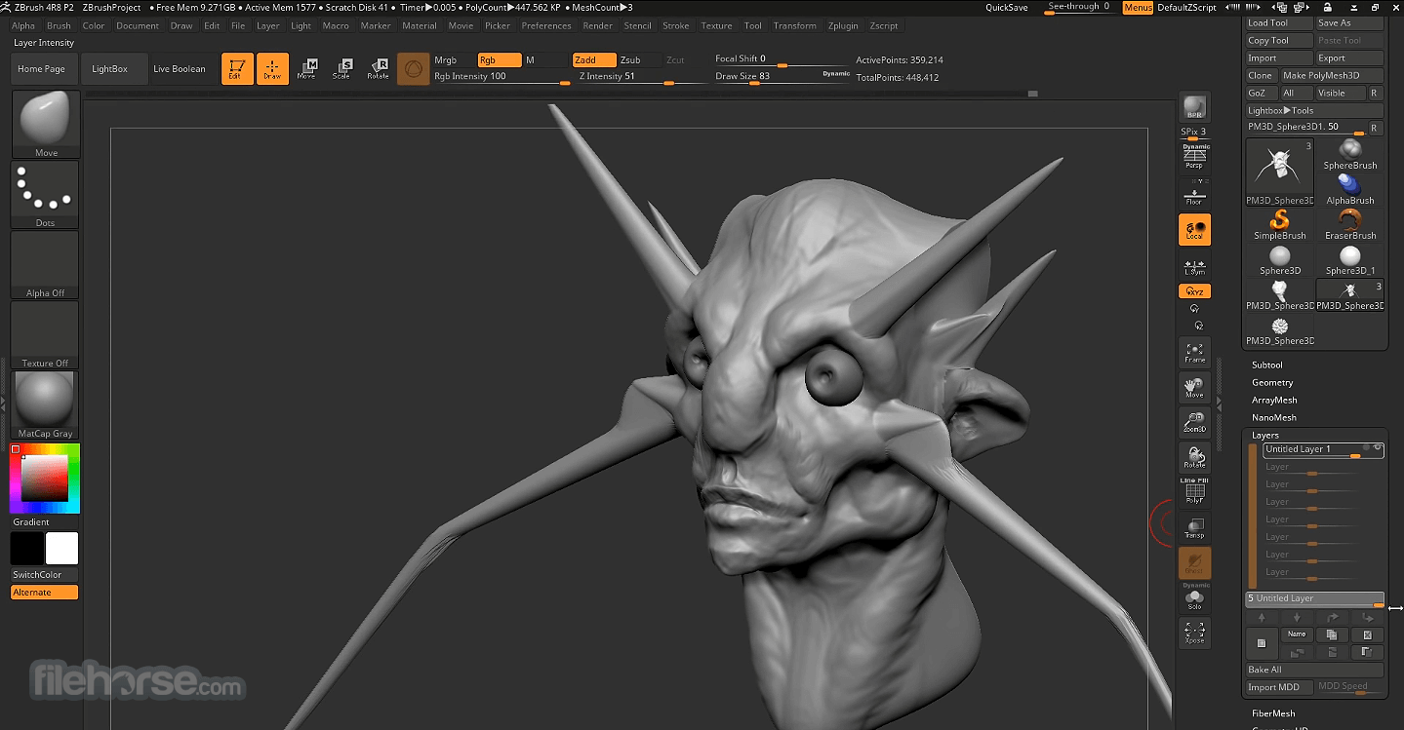Image resolution: width=1404 pixels, height=730 pixels.
Task: Disable Local symmetry transform toggle
Action: (1194, 229)
